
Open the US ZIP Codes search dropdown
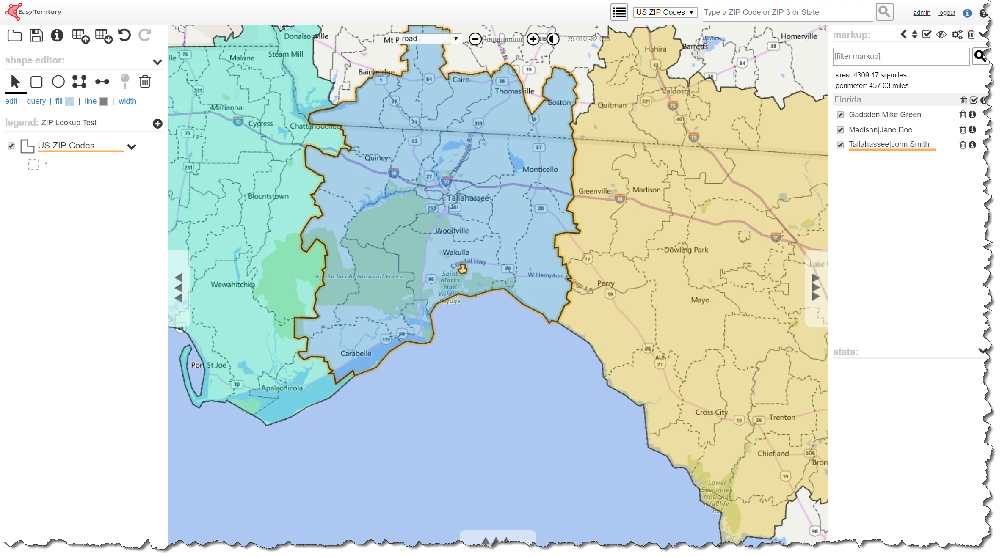click(x=665, y=12)
